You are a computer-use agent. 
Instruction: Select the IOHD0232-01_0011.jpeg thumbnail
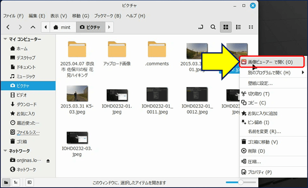click(157, 94)
